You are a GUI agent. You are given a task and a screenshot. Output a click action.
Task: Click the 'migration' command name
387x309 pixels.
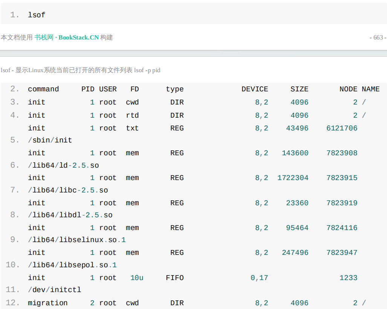tap(47, 303)
